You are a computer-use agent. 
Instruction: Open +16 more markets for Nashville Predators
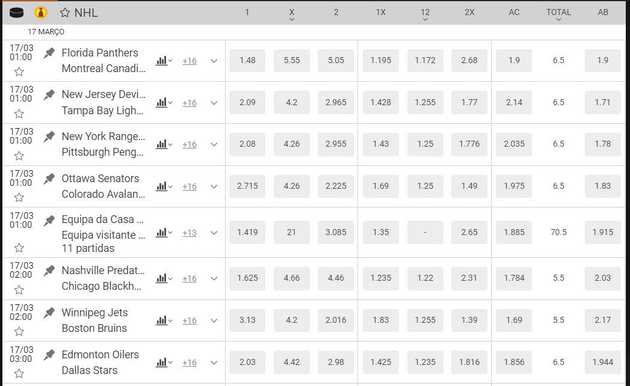(190, 278)
